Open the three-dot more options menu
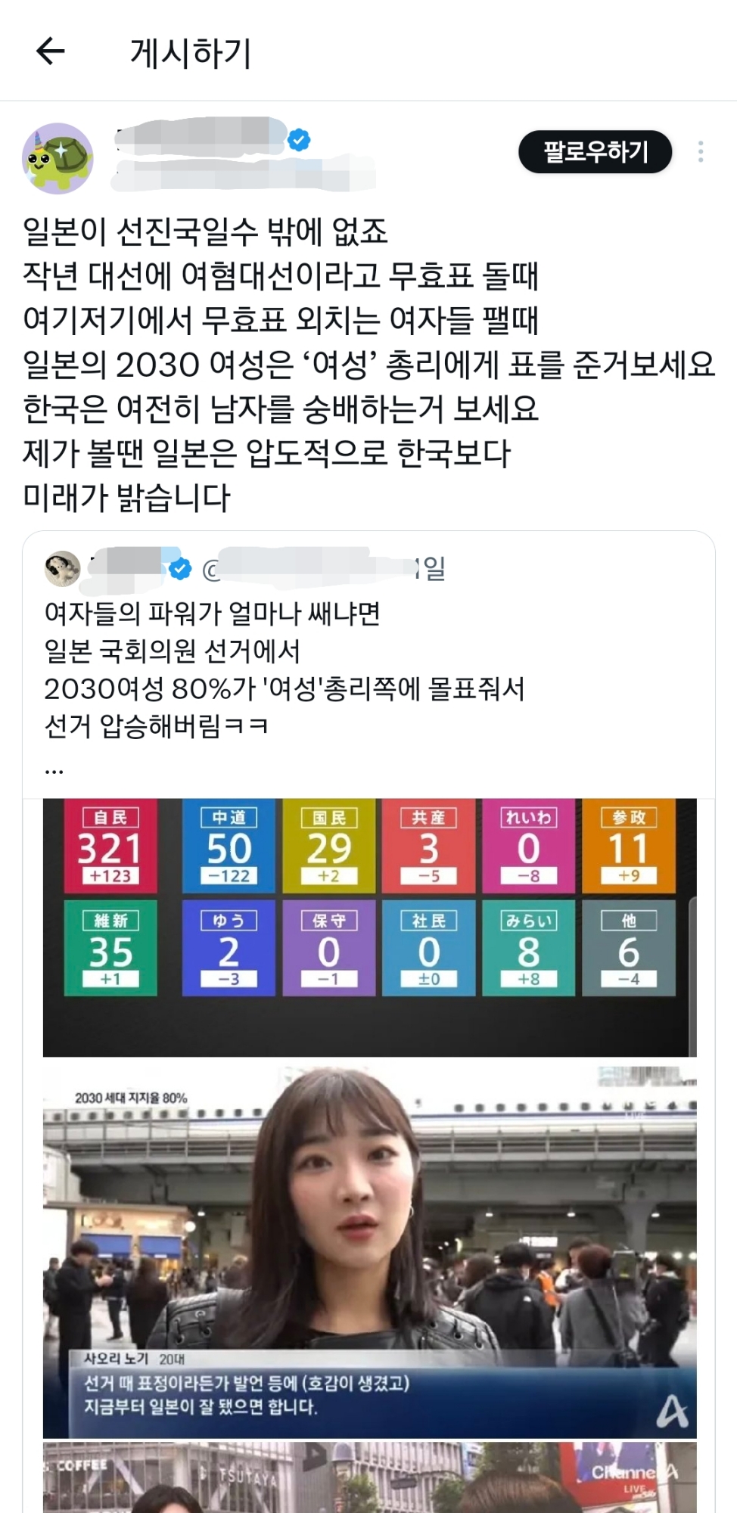Screen dimensions: 737x1513 tap(701, 152)
